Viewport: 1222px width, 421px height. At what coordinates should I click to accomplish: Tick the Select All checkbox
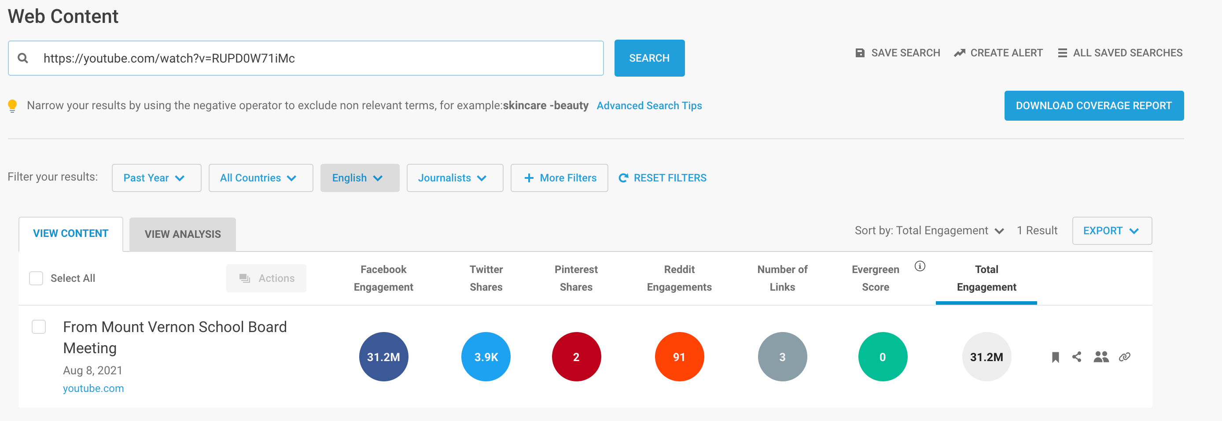point(36,278)
